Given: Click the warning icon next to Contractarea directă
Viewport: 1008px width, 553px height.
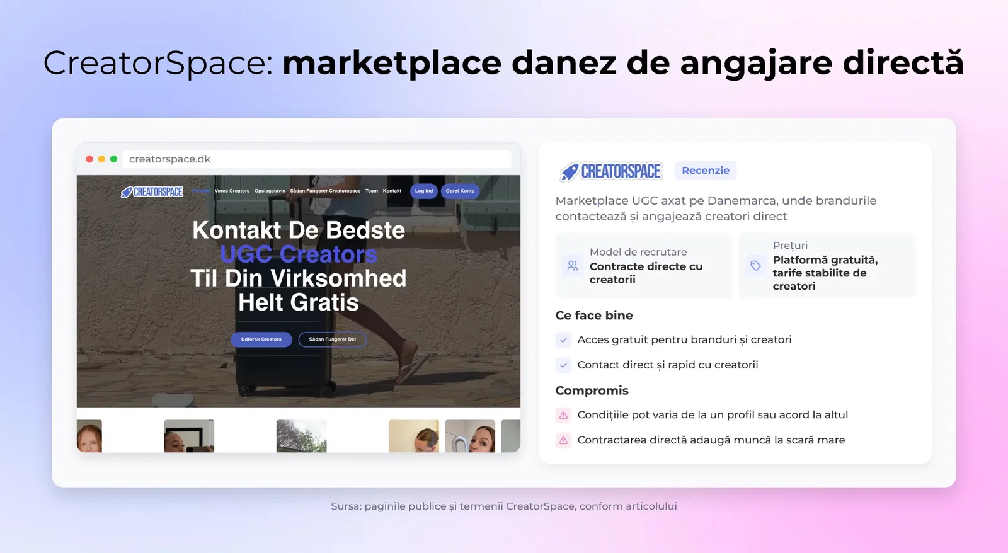Looking at the screenshot, I should pos(564,440).
